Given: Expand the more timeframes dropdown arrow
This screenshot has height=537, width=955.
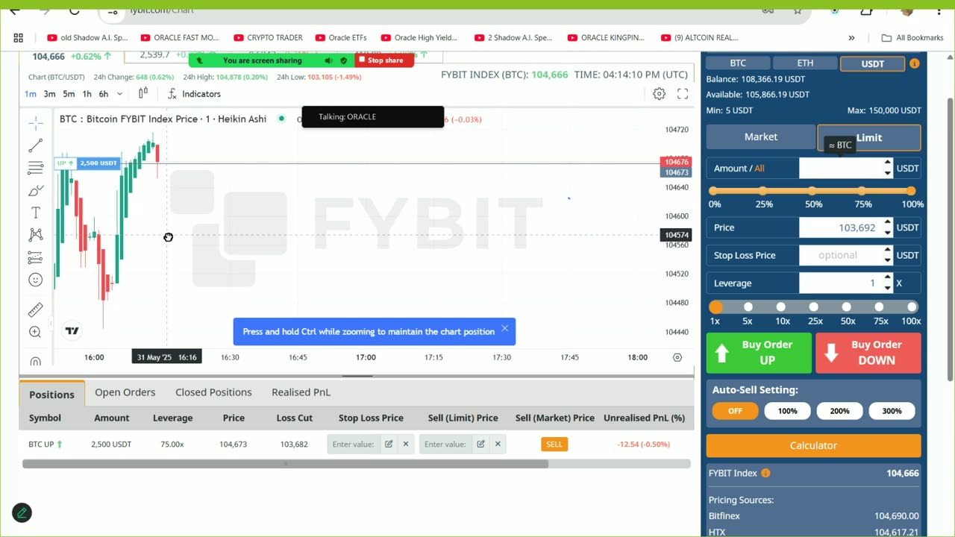Looking at the screenshot, I should coord(121,94).
